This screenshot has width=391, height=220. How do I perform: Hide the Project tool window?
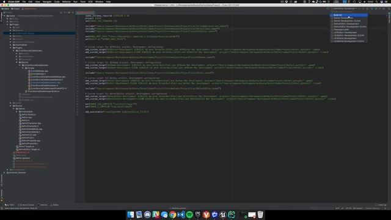(73, 12)
